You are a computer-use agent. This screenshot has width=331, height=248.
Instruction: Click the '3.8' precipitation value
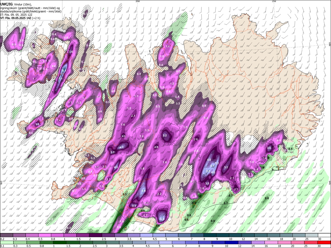click(x=37, y=124)
